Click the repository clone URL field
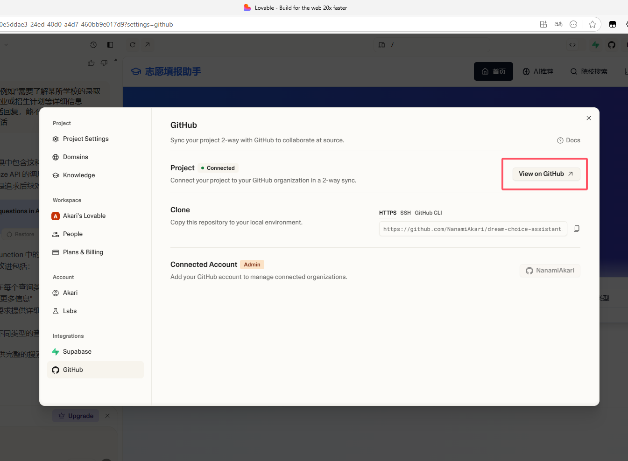The height and width of the screenshot is (461, 628). point(473,229)
